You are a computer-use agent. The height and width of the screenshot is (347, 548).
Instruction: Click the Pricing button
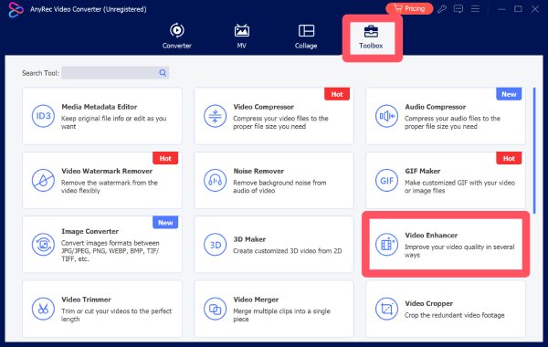(x=409, y=8)
